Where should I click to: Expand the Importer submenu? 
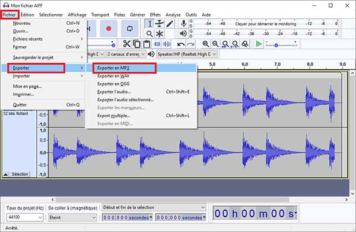click(43, 76)
